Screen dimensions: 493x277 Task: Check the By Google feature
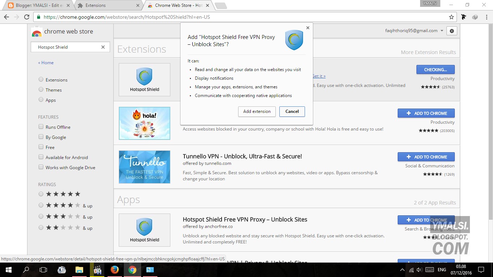[41, 137]
